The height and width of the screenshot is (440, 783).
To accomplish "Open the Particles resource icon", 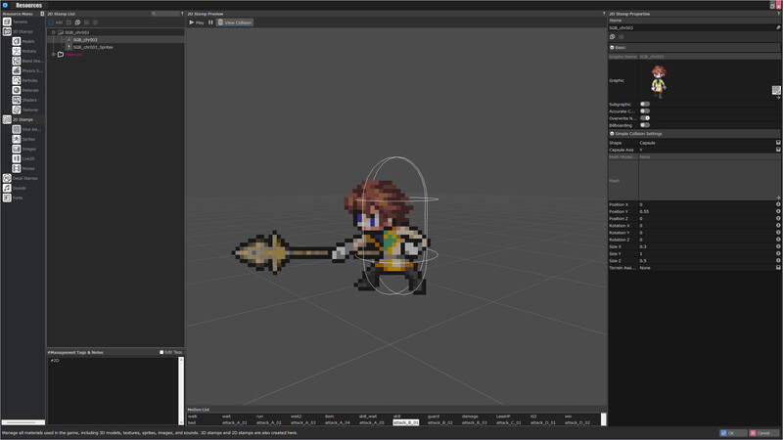I will coord(17,80).
